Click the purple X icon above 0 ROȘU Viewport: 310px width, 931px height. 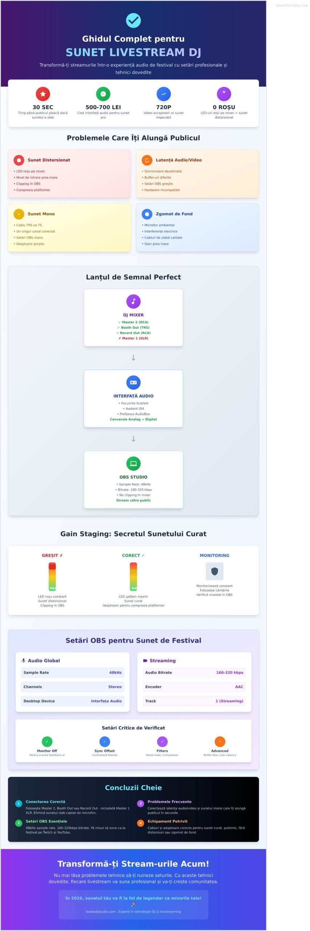point(224,94)
